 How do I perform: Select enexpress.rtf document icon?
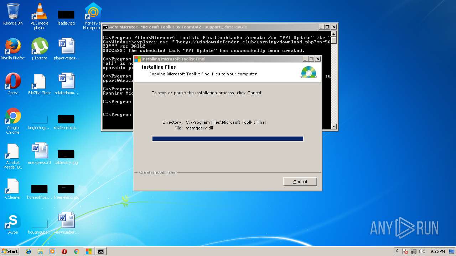pos(39,154)
